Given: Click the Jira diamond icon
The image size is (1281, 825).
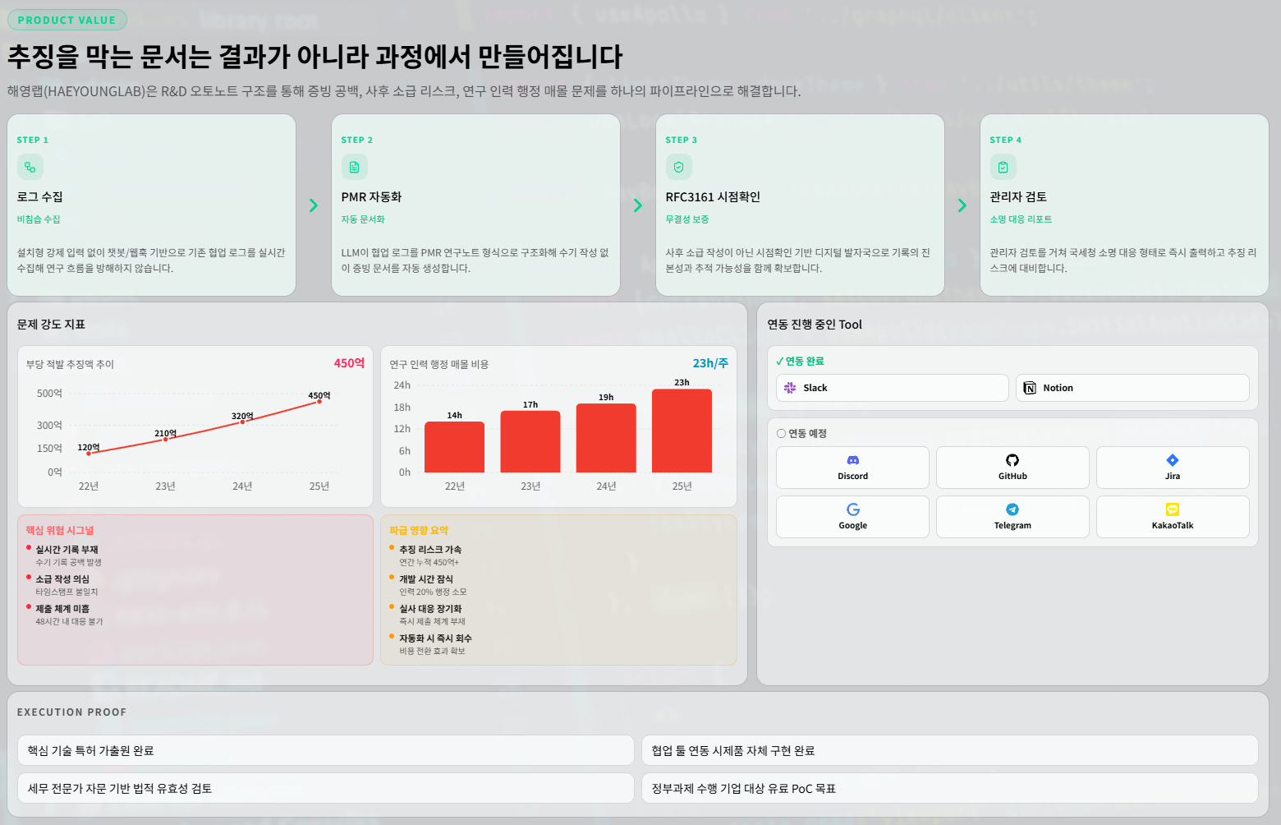Looking at the screenshot, I should [1173, 460].
